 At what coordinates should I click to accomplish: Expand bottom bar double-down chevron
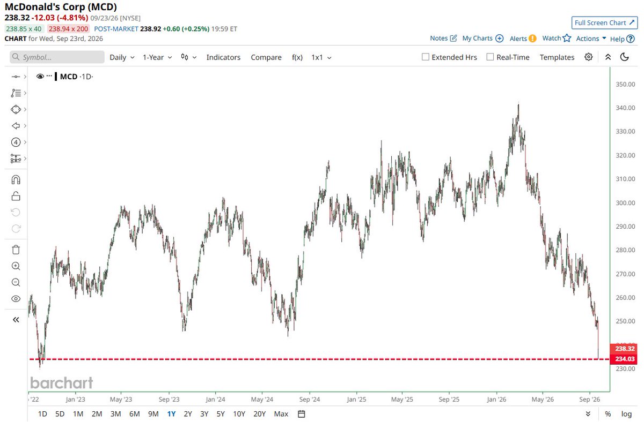pos(588,414)
